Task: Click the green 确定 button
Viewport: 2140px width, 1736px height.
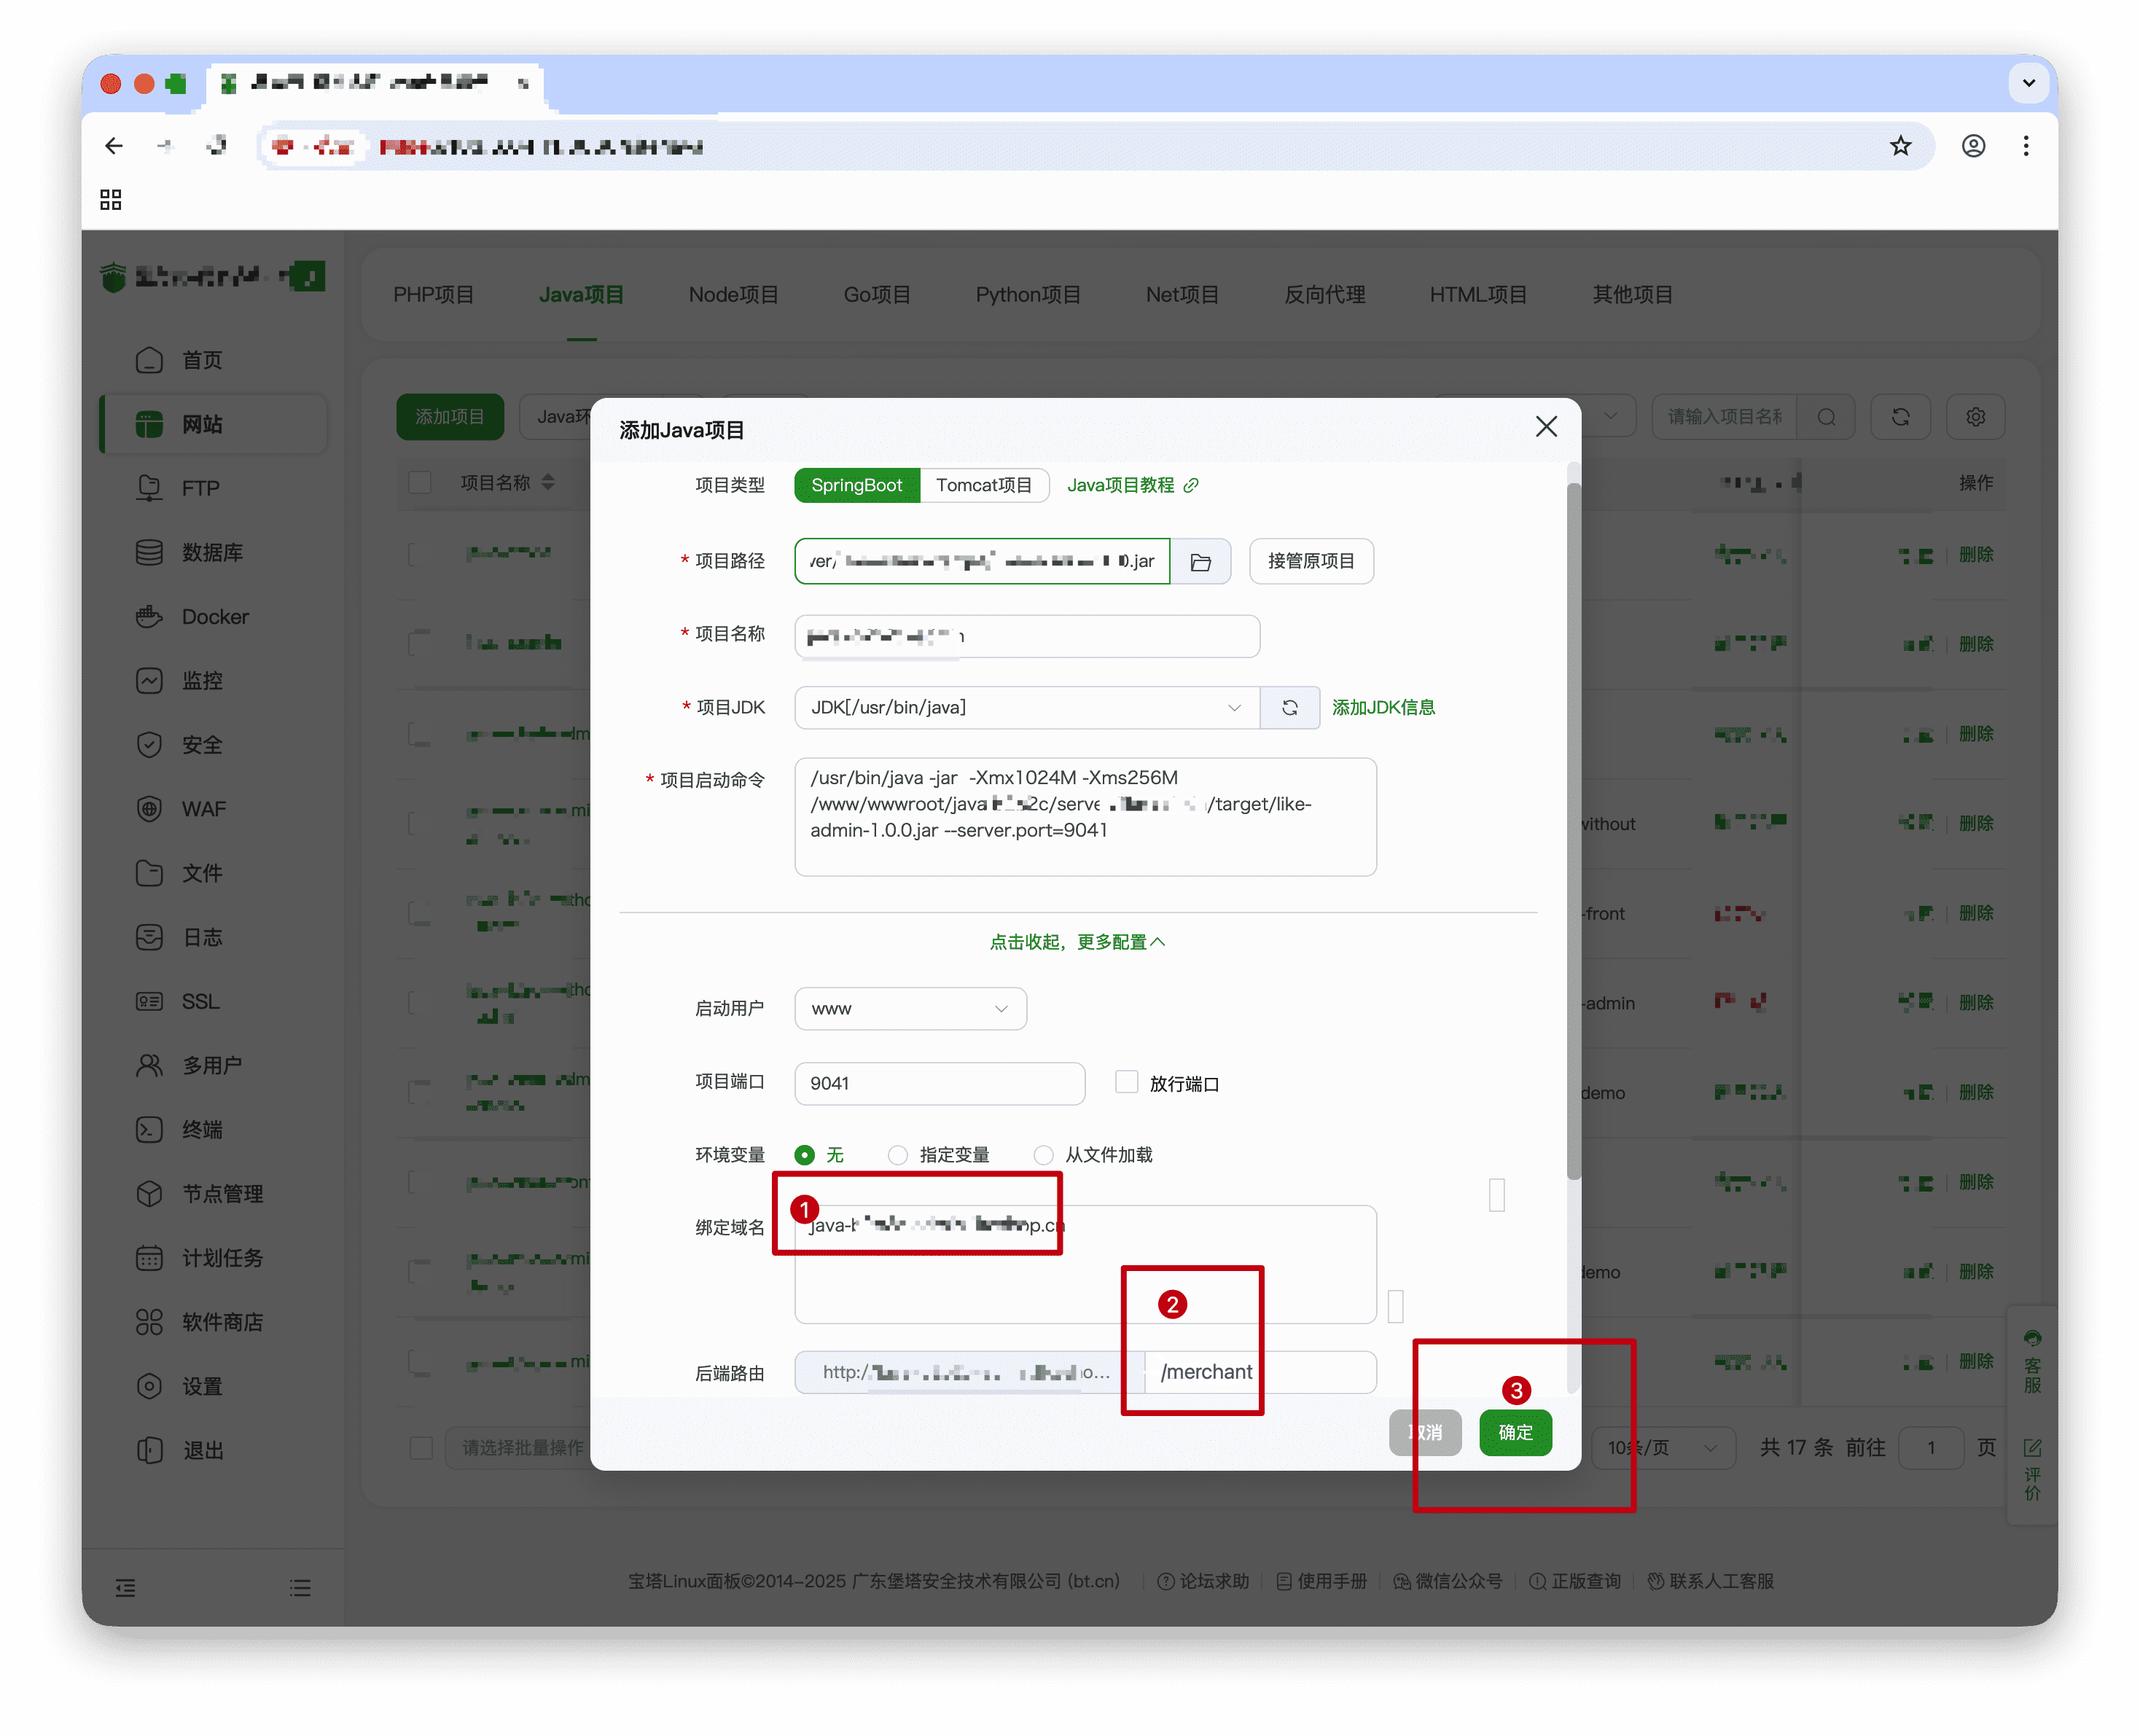Action: (x=1515, y=1432)
